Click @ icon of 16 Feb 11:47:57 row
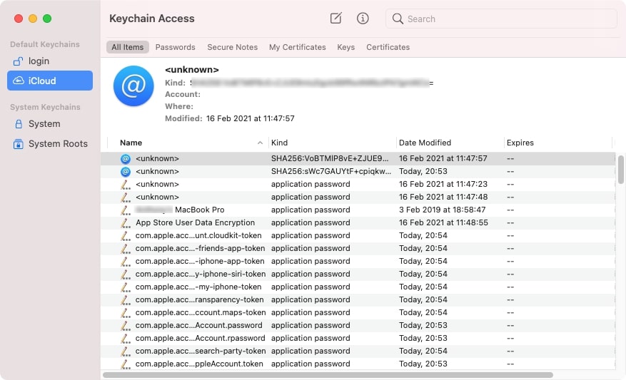The width and height of the screenshot is (626, 380). [x=126, y=159]
